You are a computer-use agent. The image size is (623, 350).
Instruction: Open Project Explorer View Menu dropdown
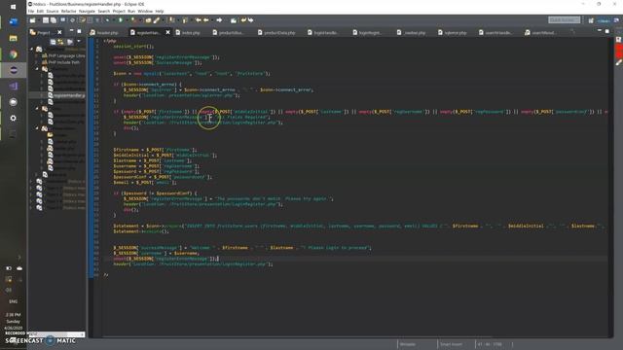click(x=78, y=41)
